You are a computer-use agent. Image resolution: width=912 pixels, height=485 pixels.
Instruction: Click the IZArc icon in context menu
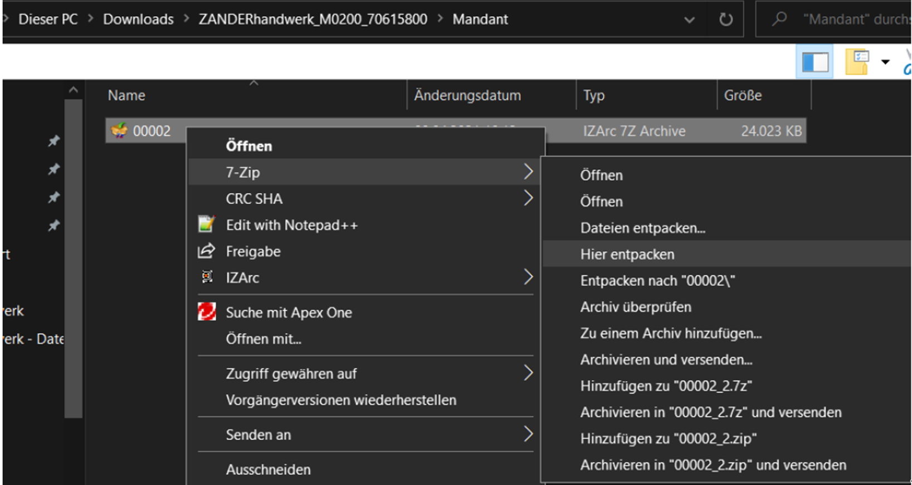coord(207,277)
